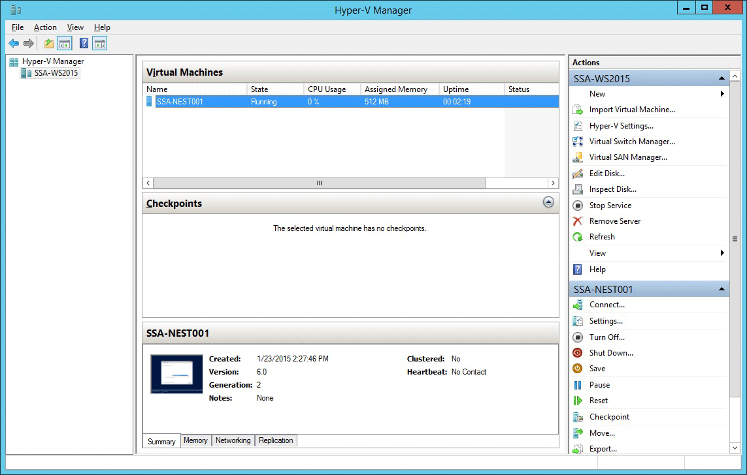
Task: Click the Turn Off icon
Action: [577, 337]
